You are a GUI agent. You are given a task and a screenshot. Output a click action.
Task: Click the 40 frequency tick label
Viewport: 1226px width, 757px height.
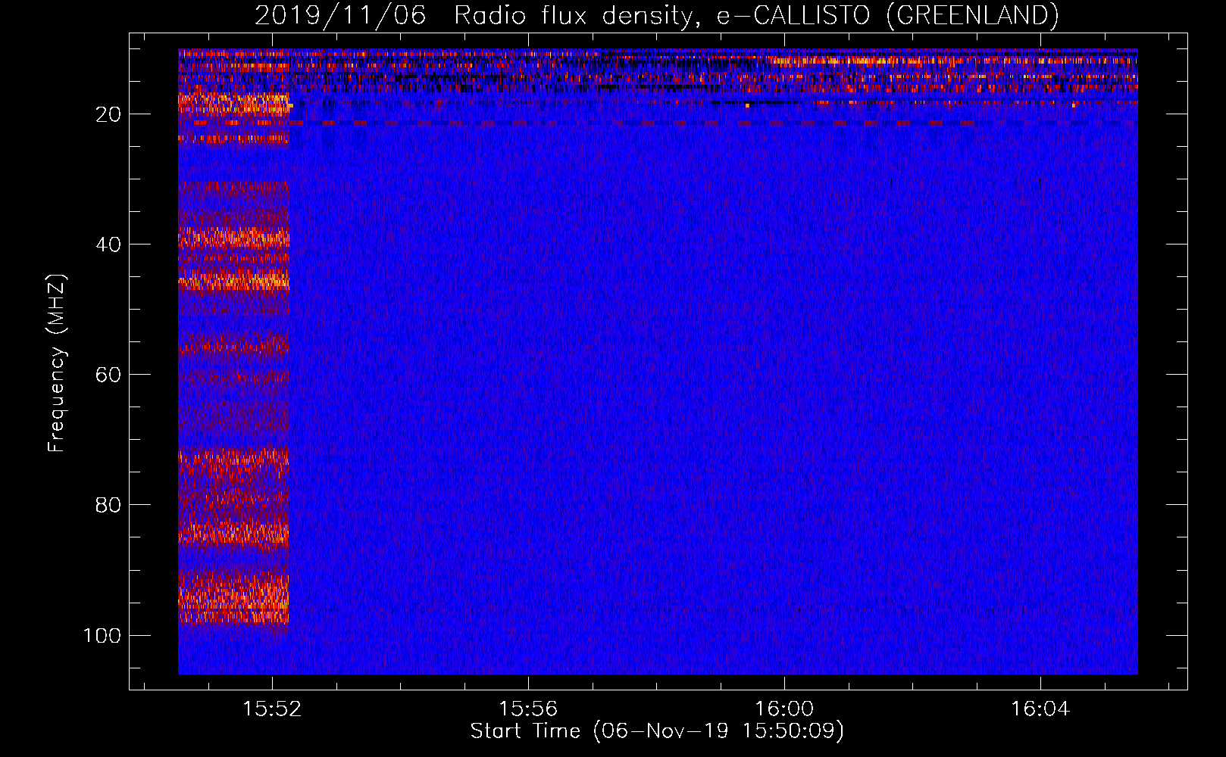(108, 245)
